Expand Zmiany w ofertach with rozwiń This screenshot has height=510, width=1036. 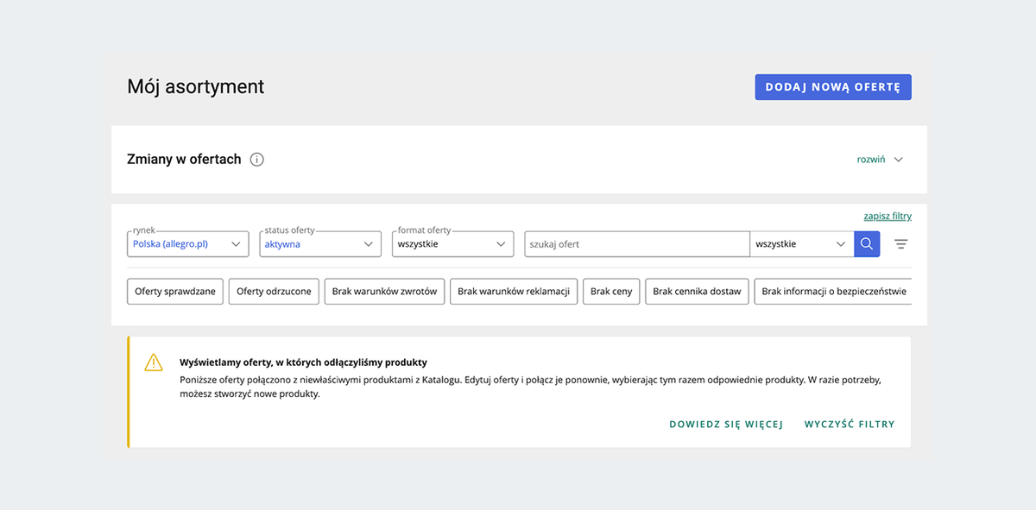pyautogui.click(x=870, y=160)
